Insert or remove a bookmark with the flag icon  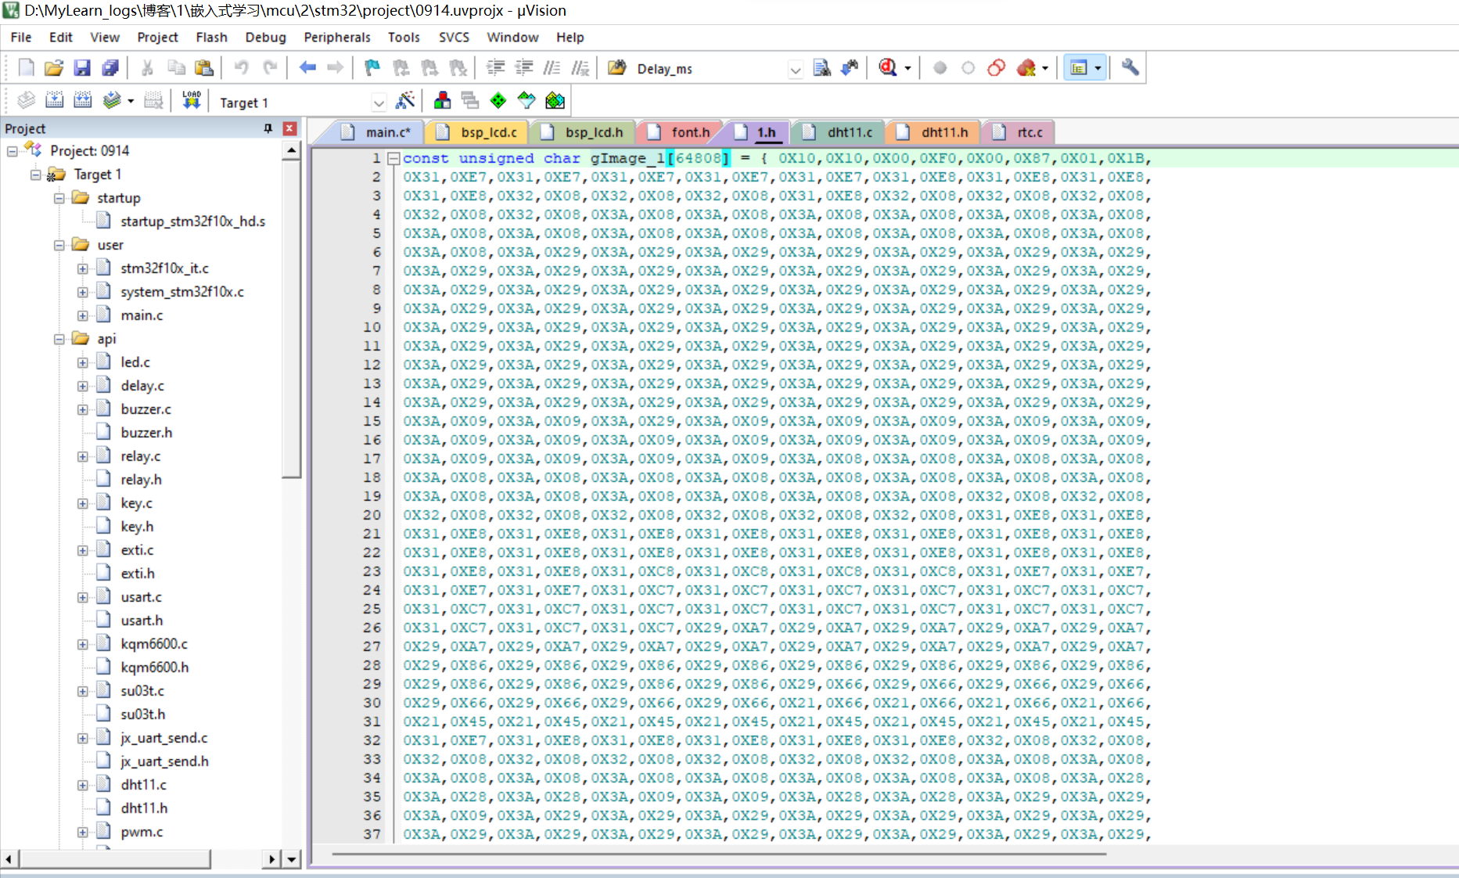[372, 68]
